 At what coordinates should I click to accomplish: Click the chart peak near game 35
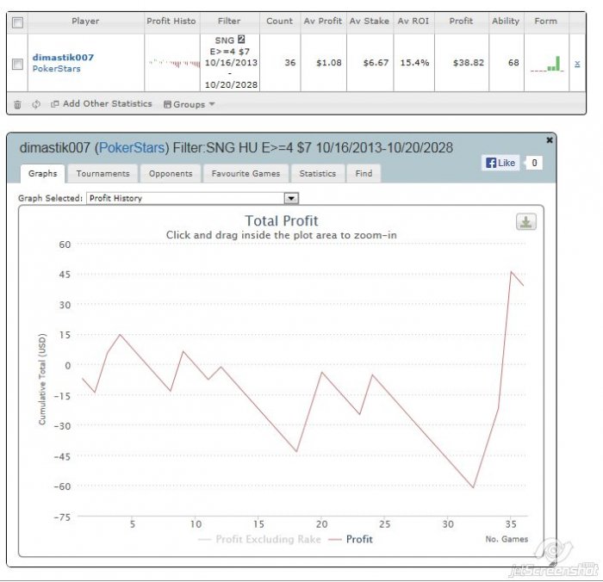click(x=511, y=272)
